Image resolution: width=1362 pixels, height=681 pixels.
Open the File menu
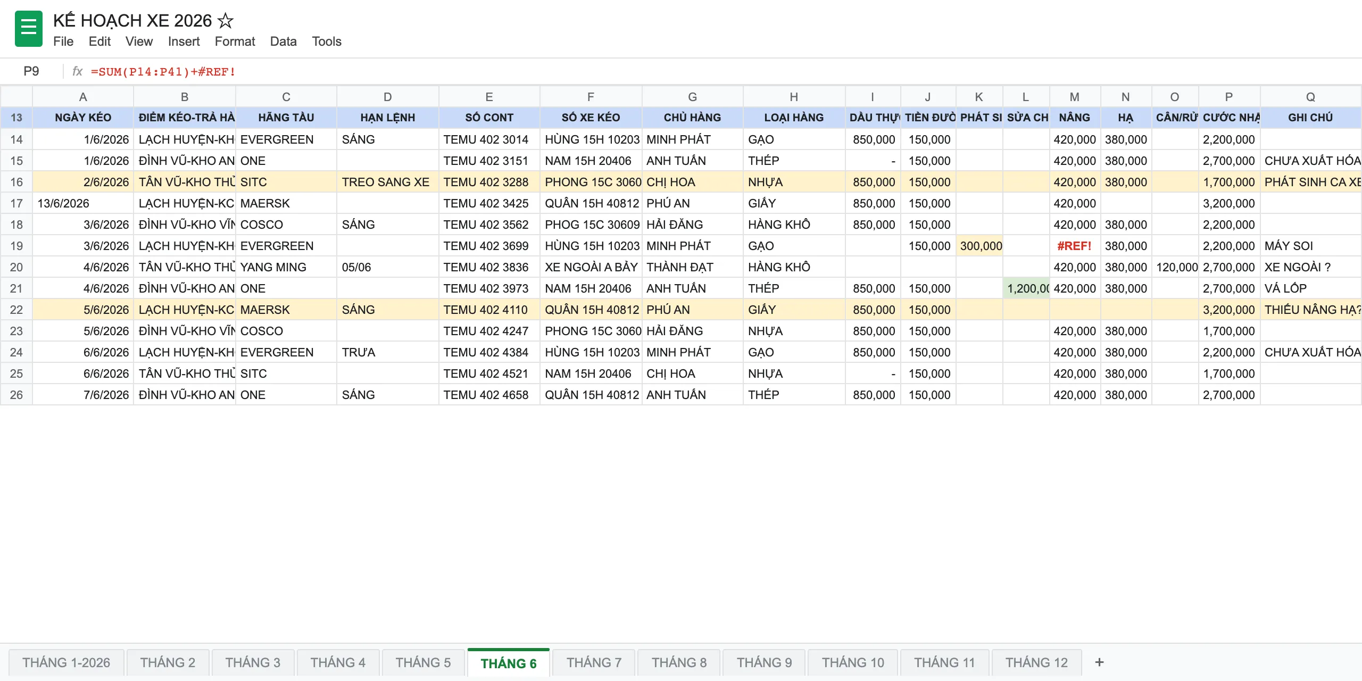click(63, 41)
